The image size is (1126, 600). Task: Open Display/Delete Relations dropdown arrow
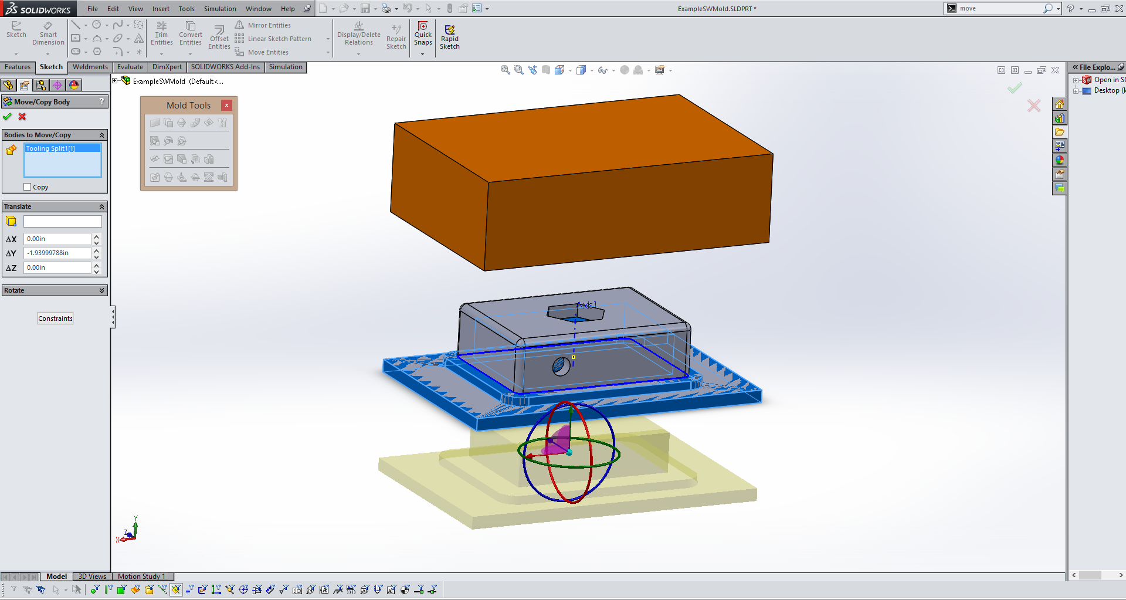359,54
